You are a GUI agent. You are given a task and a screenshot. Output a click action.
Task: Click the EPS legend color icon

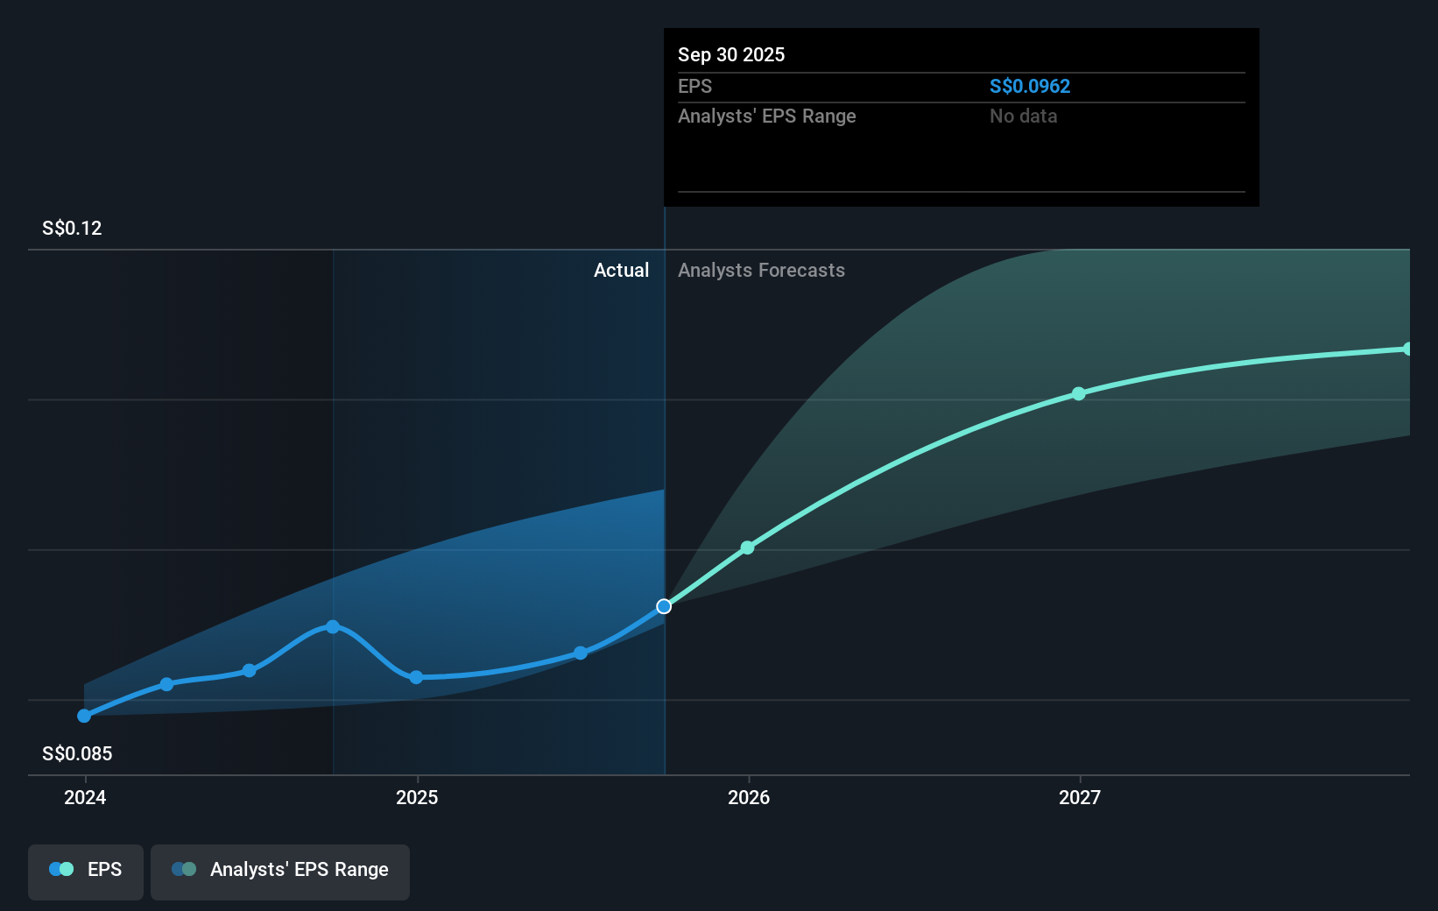point(60,869)
